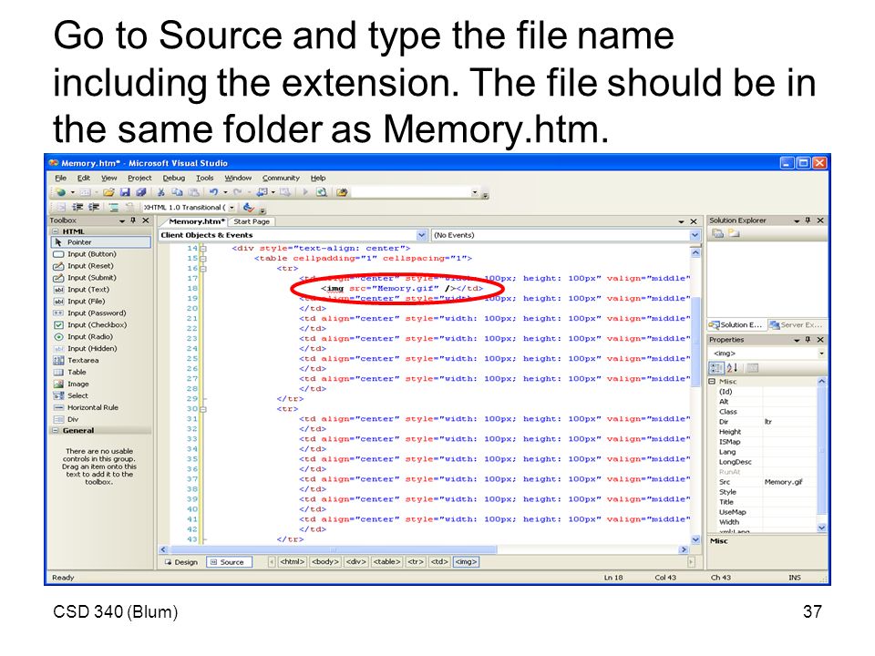Screen dimensions: 875x656
Task: Click the Save All icon
Action: click(x=141, y=192)
